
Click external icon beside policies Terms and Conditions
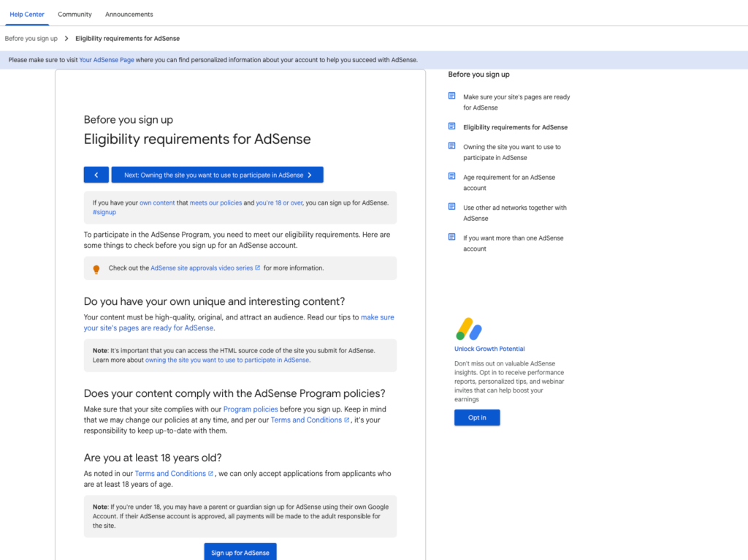[x=347, y=420]
